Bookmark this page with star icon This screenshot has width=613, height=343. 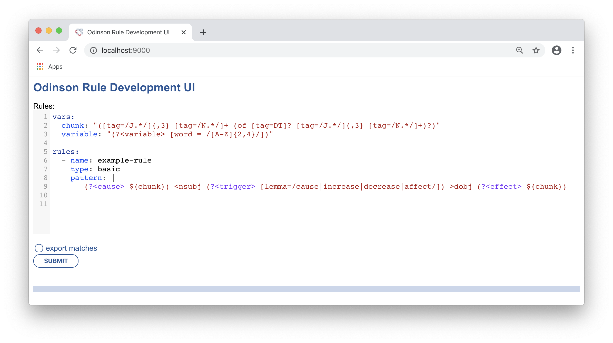(x=536, y=50)
